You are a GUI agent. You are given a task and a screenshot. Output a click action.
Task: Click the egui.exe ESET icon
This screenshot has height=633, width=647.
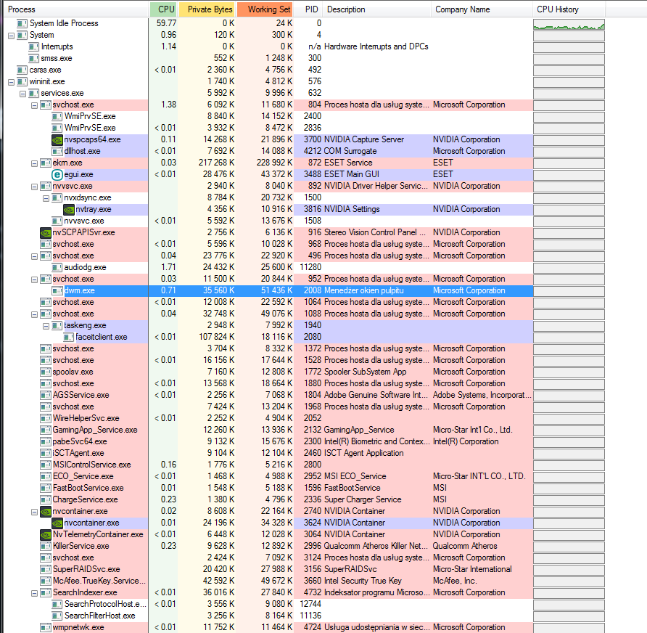point(57,175)
